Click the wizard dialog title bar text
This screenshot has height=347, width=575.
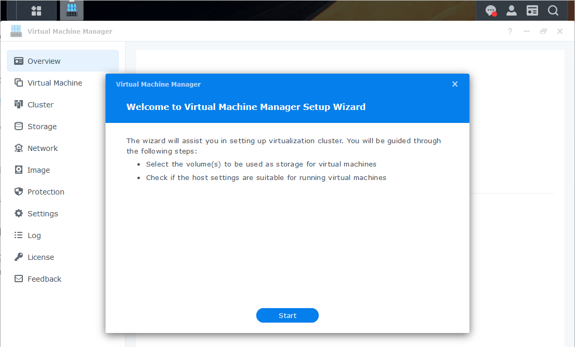[158, 84]
